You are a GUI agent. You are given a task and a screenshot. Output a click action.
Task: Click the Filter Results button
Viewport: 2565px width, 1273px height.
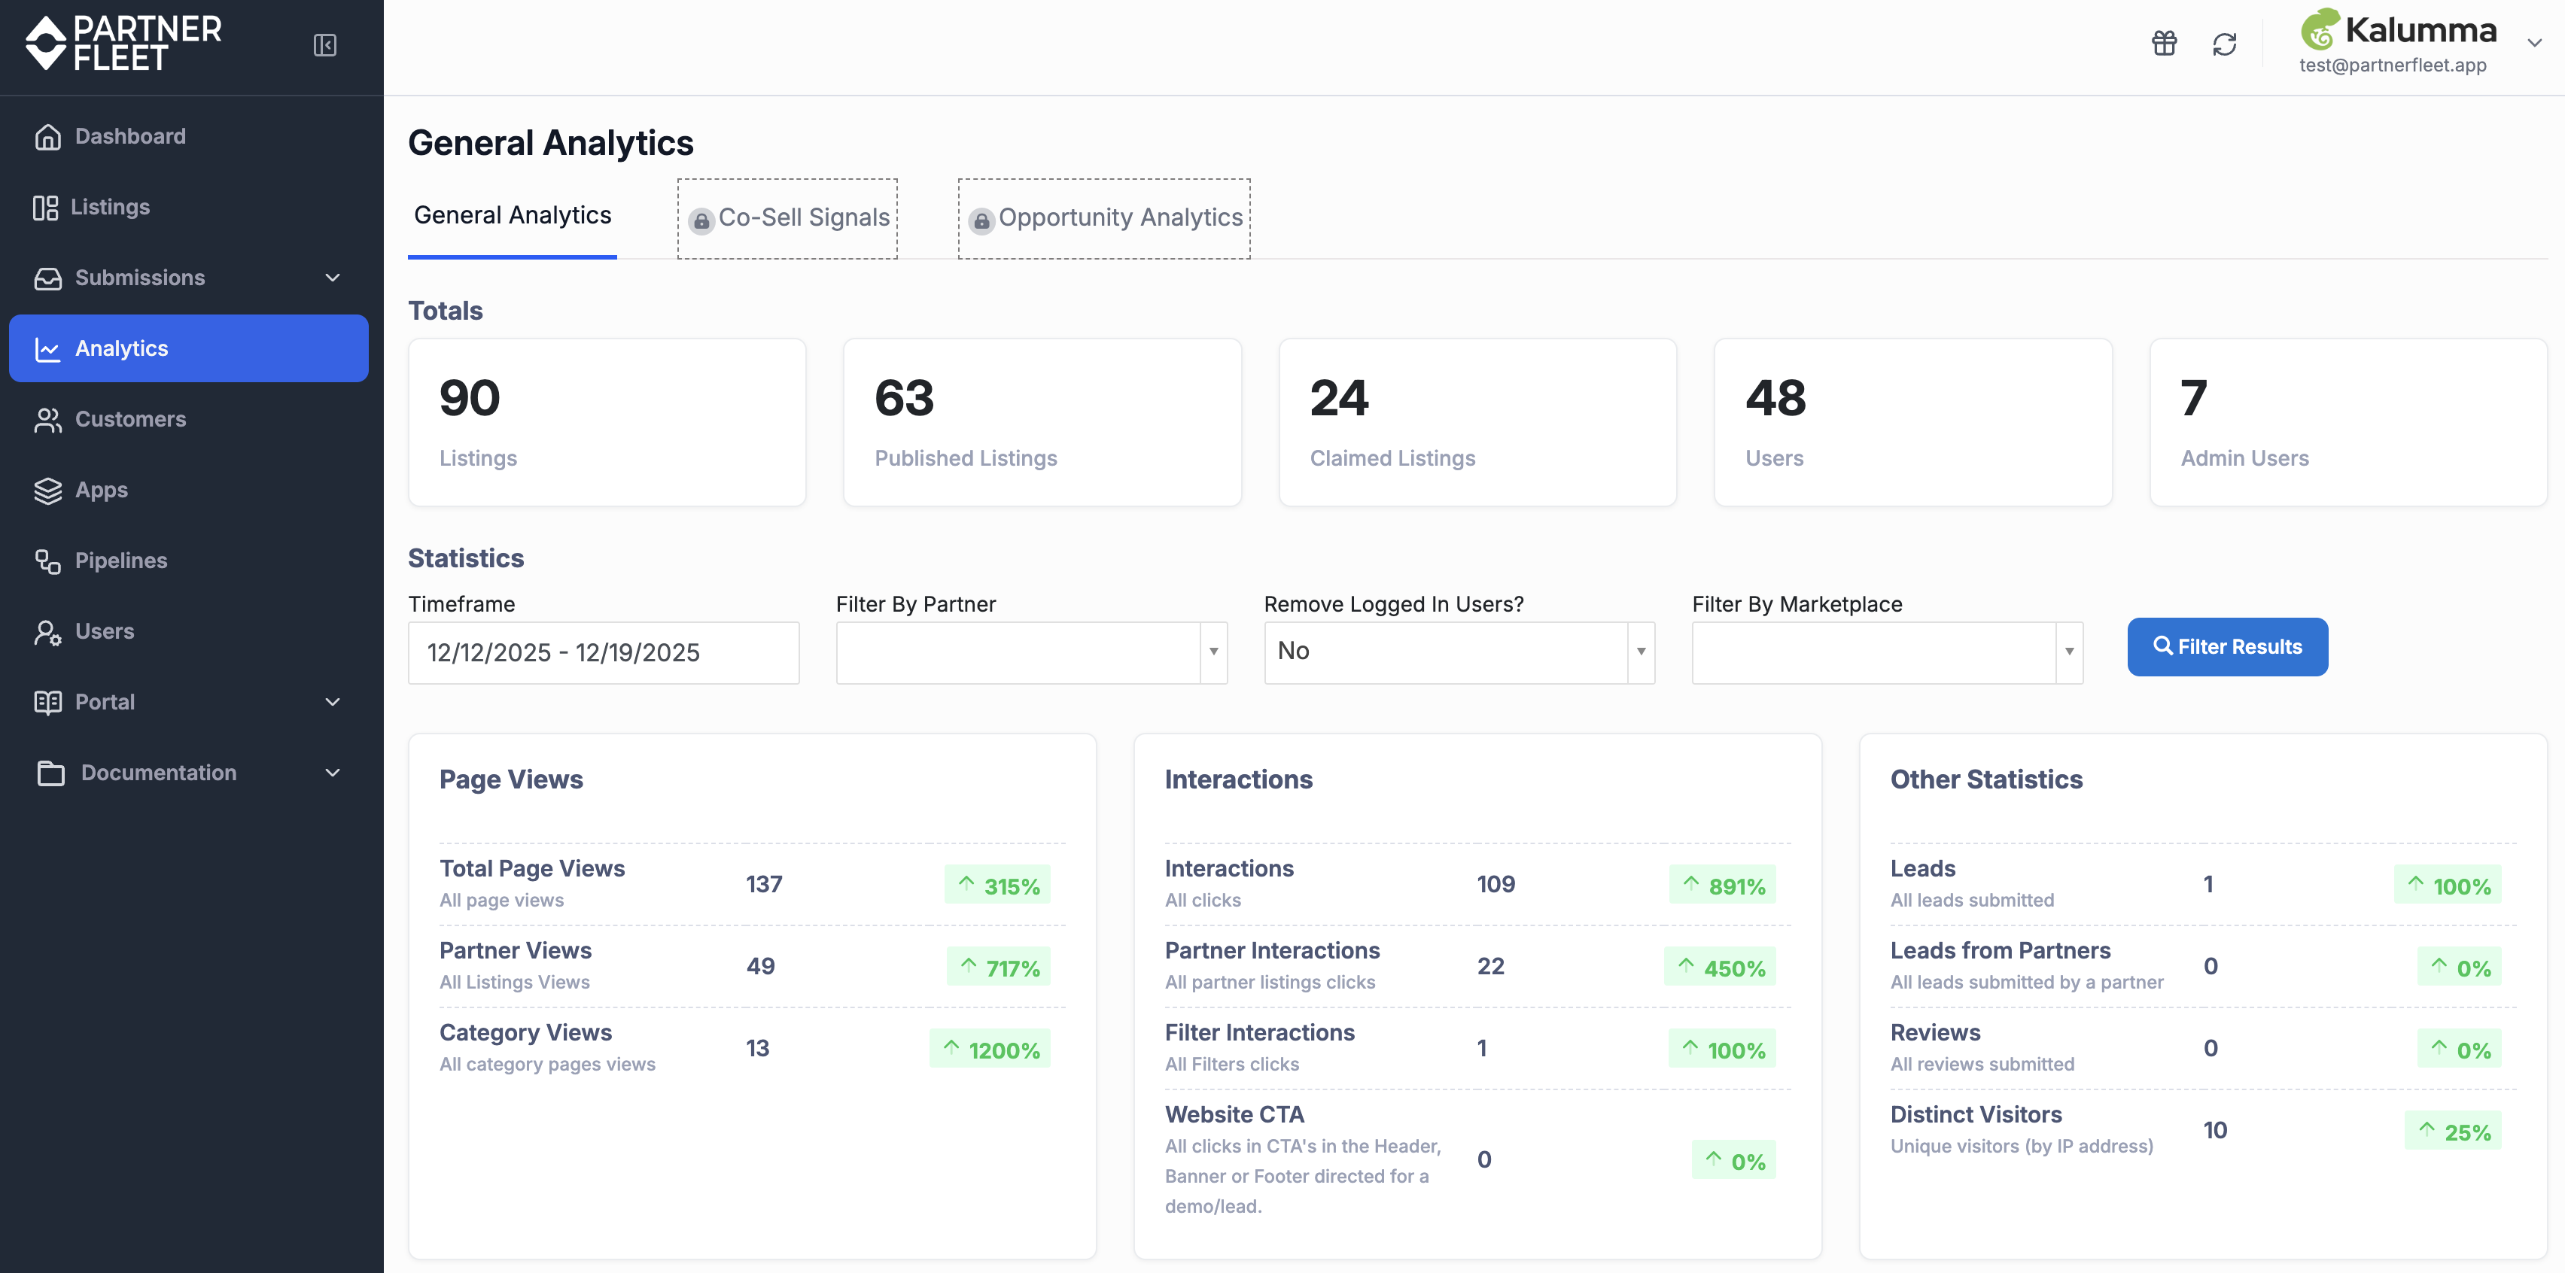[2228, 647]
